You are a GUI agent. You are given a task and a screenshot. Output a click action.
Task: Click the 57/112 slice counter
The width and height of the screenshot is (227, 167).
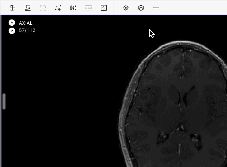click(27, 31)
